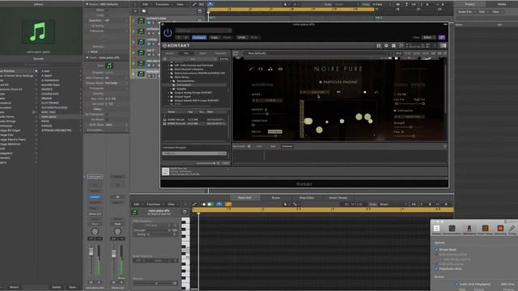This screenshot has width=518, height=291.
Task: Select NOIRE Pure.nki file in browser list
Action: (195, 124)
